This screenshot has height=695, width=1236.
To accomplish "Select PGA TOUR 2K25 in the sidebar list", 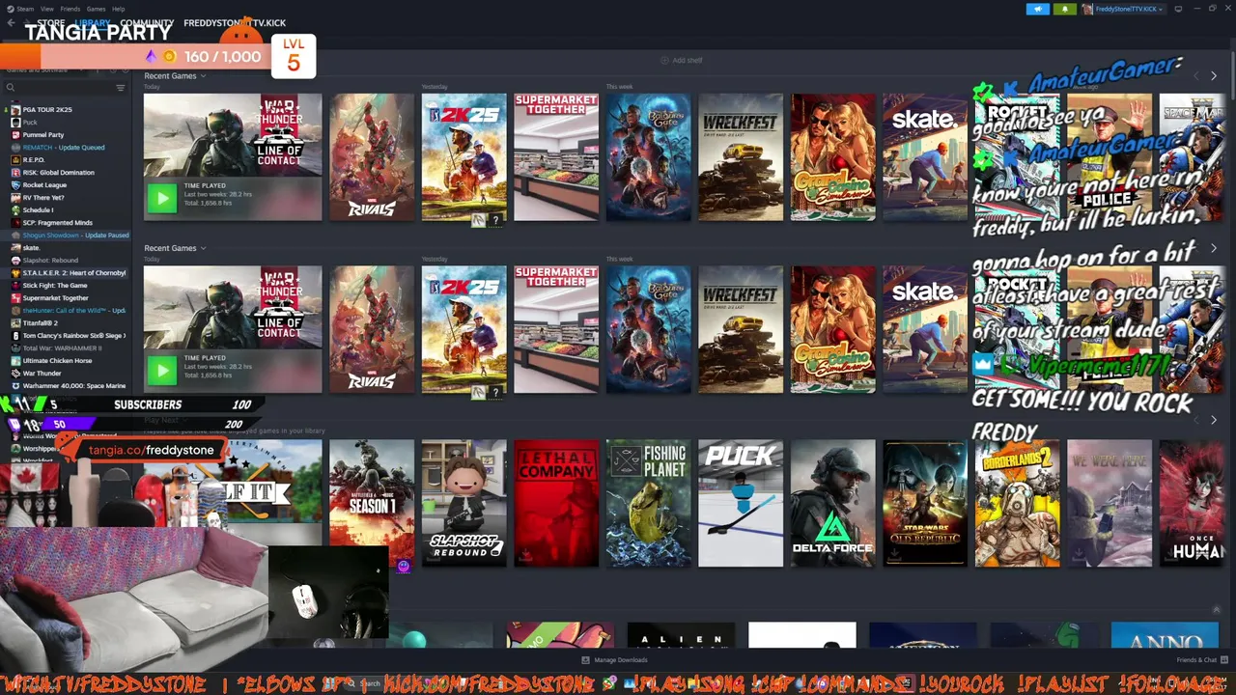I will pos(47,110).
